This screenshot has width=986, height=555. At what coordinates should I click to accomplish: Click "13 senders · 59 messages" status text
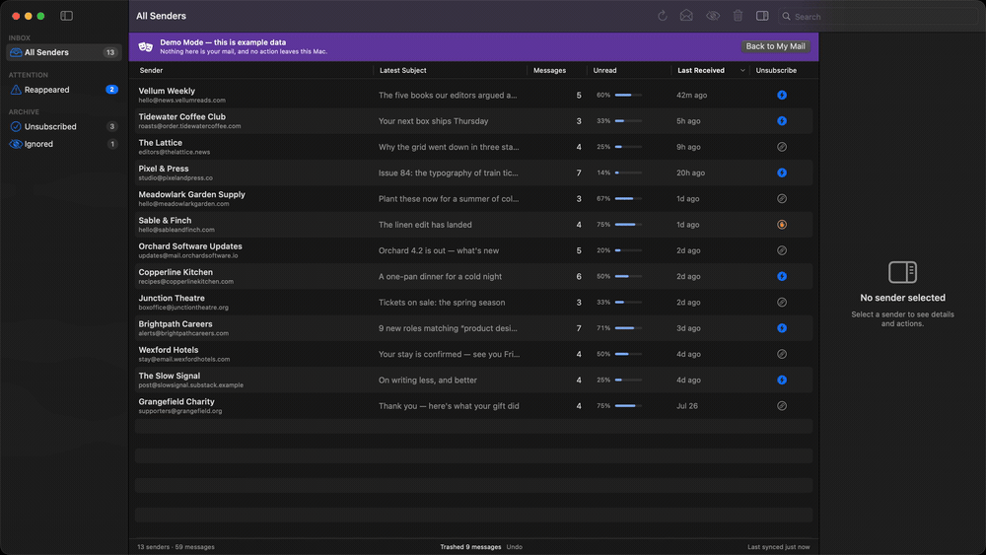tap(176, 547)
